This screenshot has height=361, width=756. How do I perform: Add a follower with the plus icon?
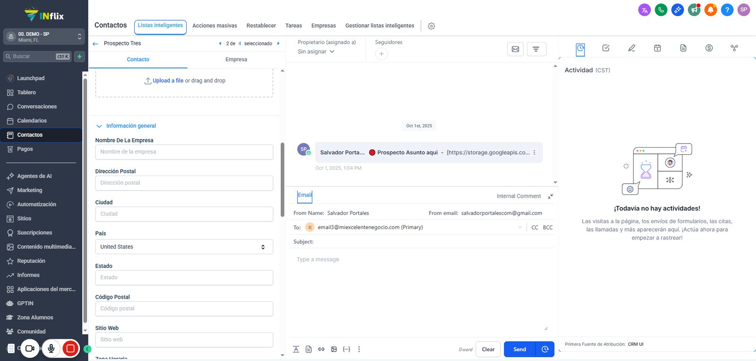coord(381,54)
